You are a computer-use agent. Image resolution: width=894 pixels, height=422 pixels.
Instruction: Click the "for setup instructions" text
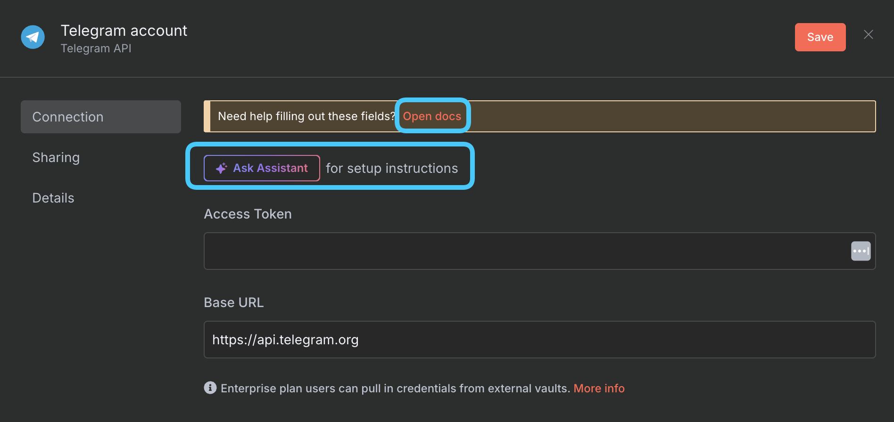tap(392, 168)
